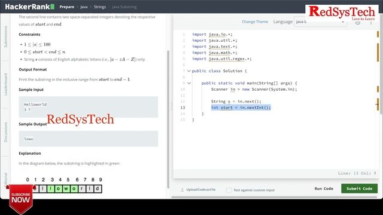The width and height of the screenshot is (383, 215).
Task: Click code line 'String s = in.next();'
Action: tap(236, 102)
